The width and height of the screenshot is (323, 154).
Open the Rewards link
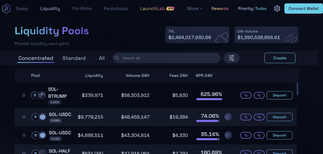pyautogui.click(x=220, y=9)
